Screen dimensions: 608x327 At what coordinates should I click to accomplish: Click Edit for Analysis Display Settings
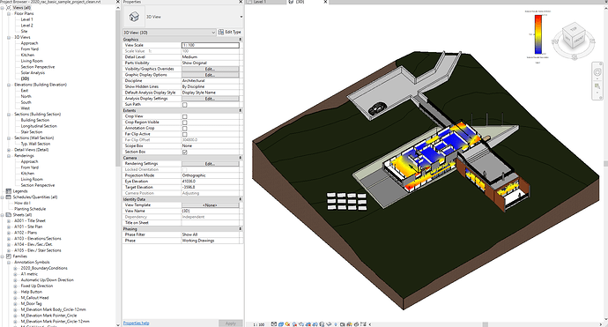point(211,99)
